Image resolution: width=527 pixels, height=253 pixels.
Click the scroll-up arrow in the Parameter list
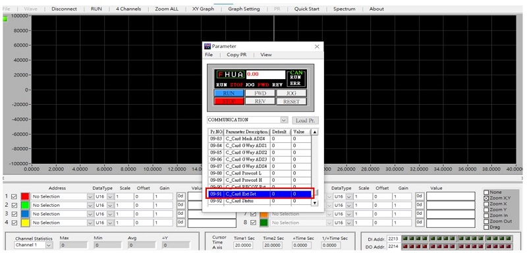(315, 132)
